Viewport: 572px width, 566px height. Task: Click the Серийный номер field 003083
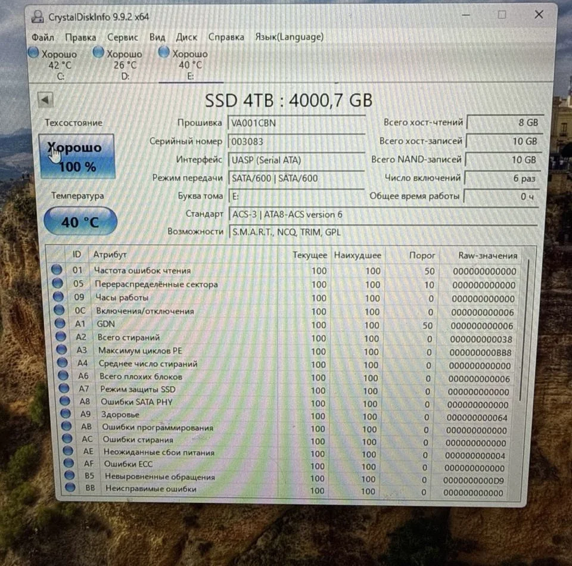pyautogui.click(x=296, y=142)
